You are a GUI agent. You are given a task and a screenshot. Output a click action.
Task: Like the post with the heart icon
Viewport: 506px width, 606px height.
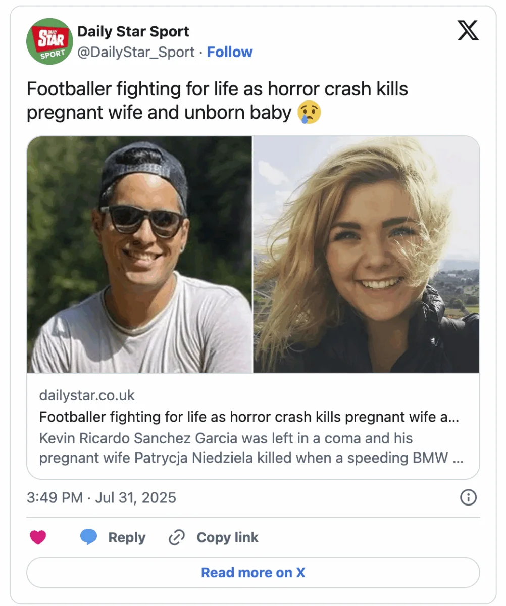click(x=38, y=538)
